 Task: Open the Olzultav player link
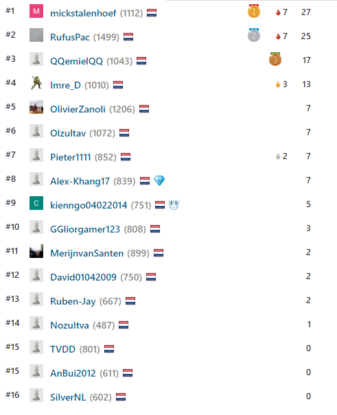(68, 133)
